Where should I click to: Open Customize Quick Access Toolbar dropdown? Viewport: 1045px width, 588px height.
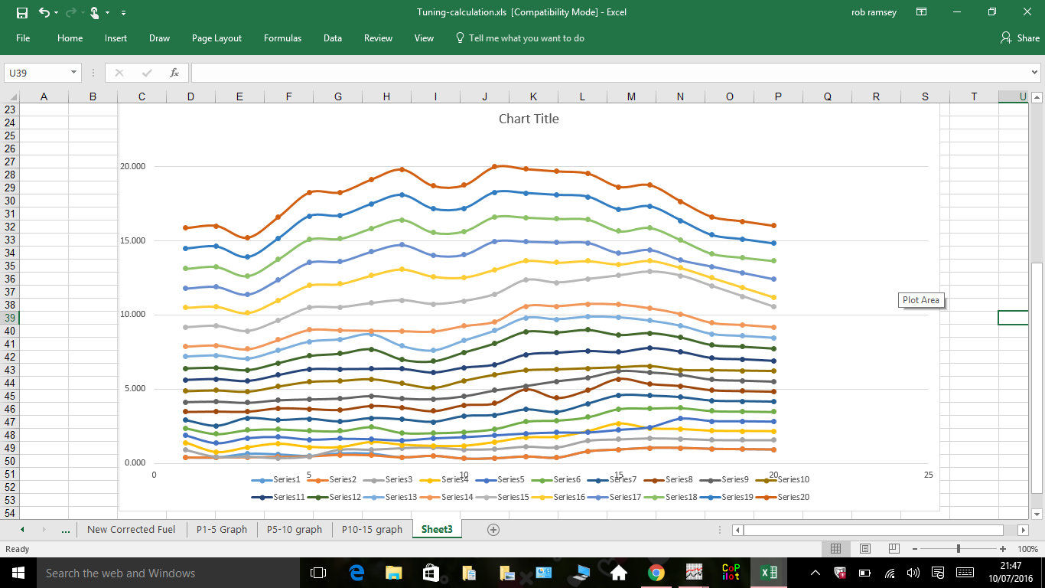pos(123,13)
